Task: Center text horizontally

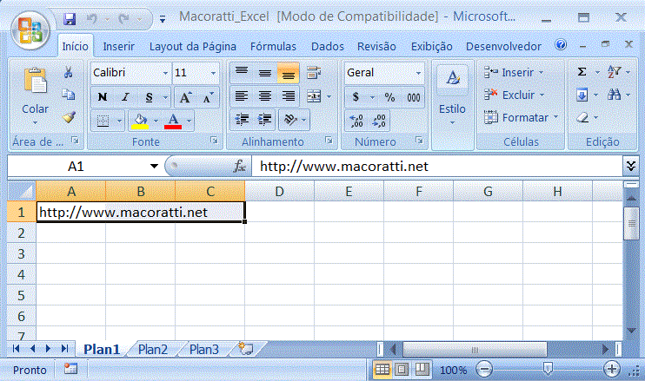Action: click(x=265, y=96)
